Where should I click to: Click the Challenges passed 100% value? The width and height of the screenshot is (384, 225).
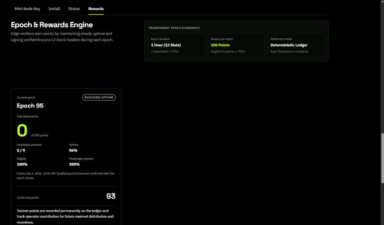pos(74,165)
